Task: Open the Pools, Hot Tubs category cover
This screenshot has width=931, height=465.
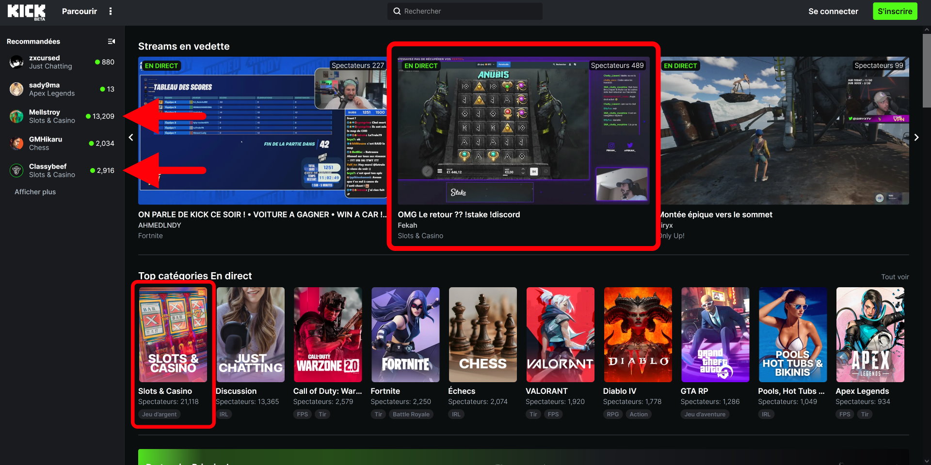Action: point(793,335)
